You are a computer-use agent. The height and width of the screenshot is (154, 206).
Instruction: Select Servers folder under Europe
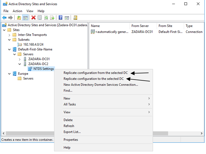(28, 78)
